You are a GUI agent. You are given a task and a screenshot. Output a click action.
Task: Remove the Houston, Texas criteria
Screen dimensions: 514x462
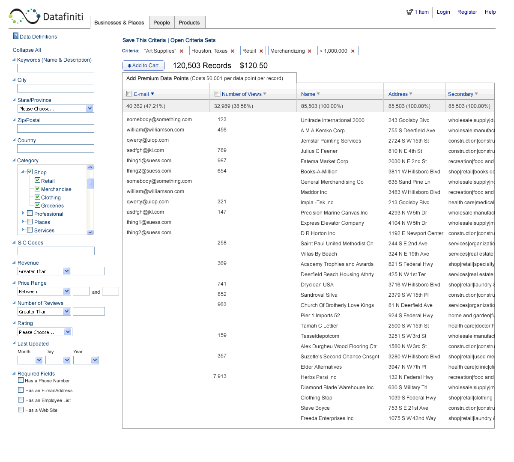(x=233, y=51)
